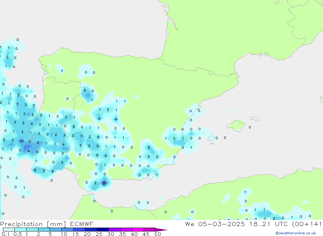Click the '20' precipitation value near Gibraltar
The image size is (323, 236).
click(104, 183)
